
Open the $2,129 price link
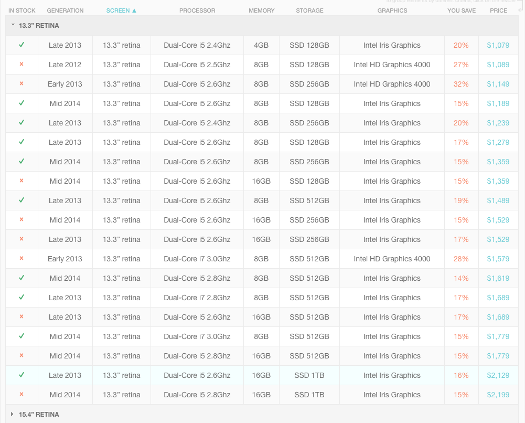point(498,375)
